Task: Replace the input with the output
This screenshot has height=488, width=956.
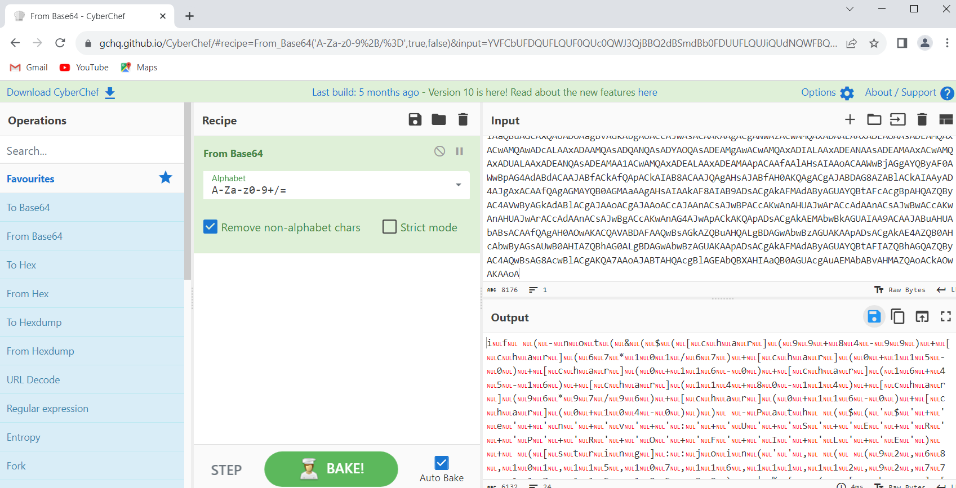Action: [x=922, y=317]
